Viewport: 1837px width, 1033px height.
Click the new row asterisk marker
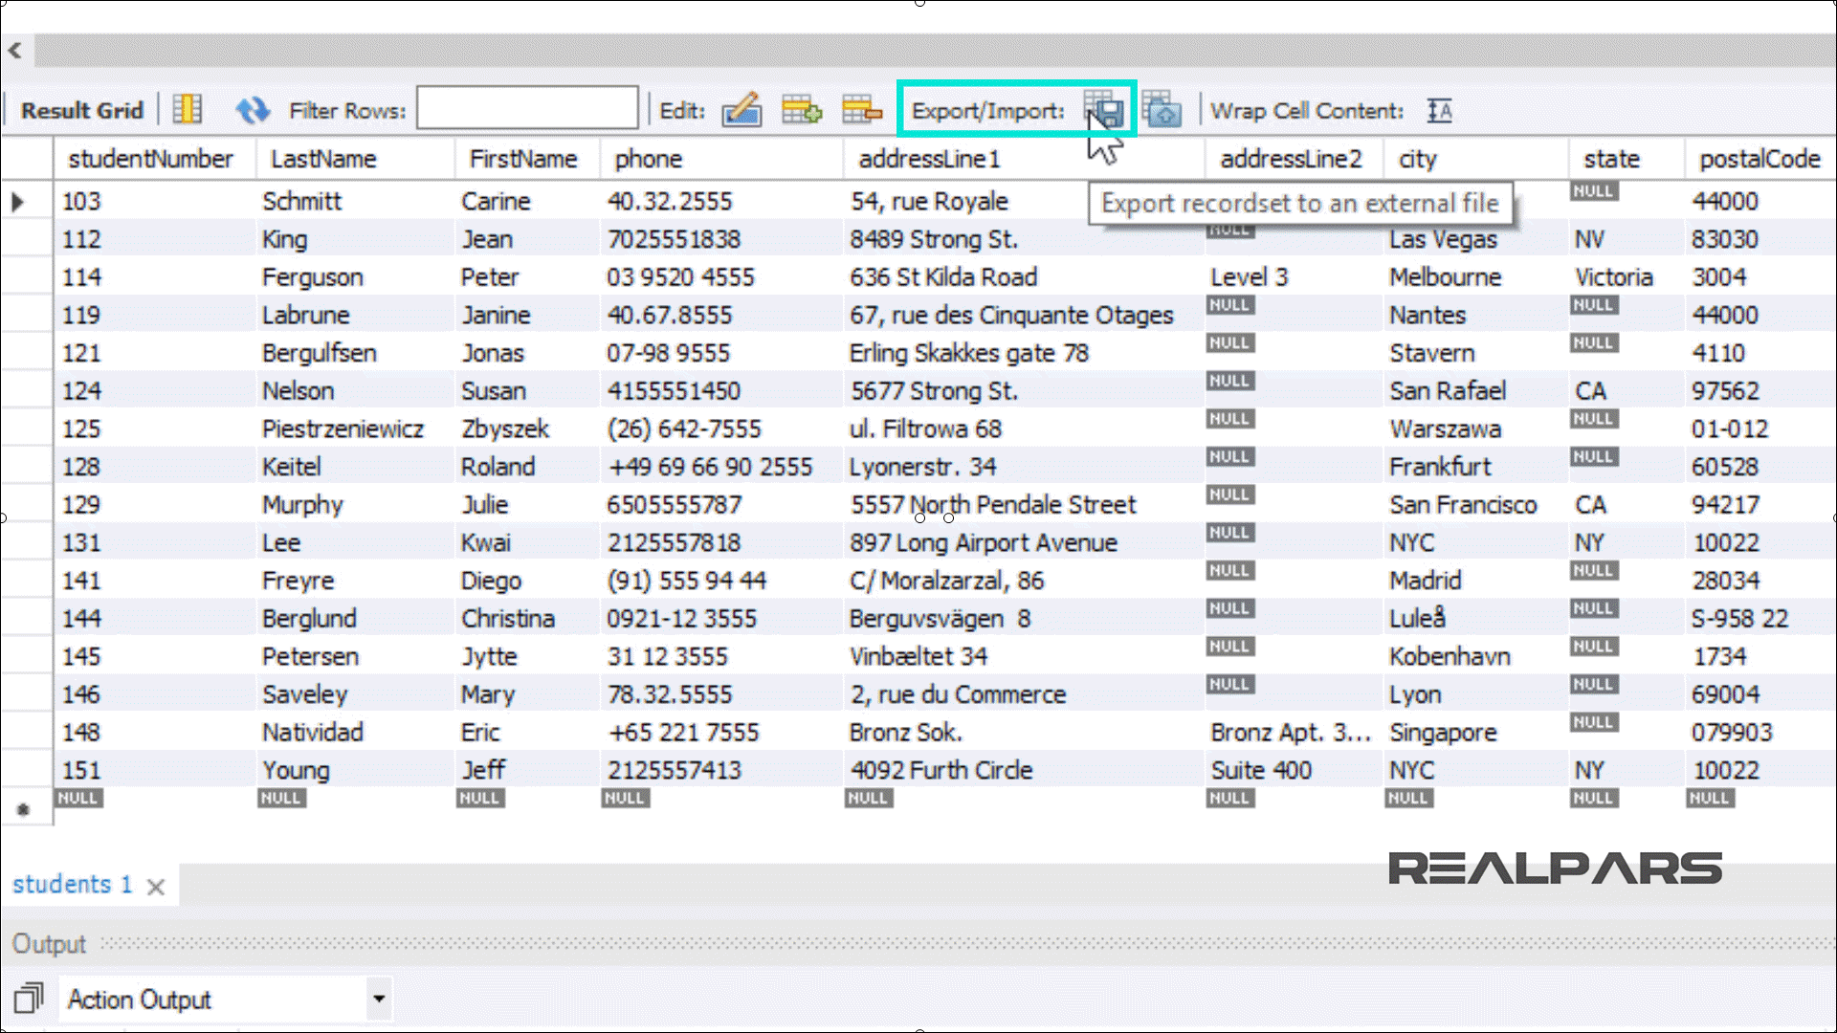24,810
